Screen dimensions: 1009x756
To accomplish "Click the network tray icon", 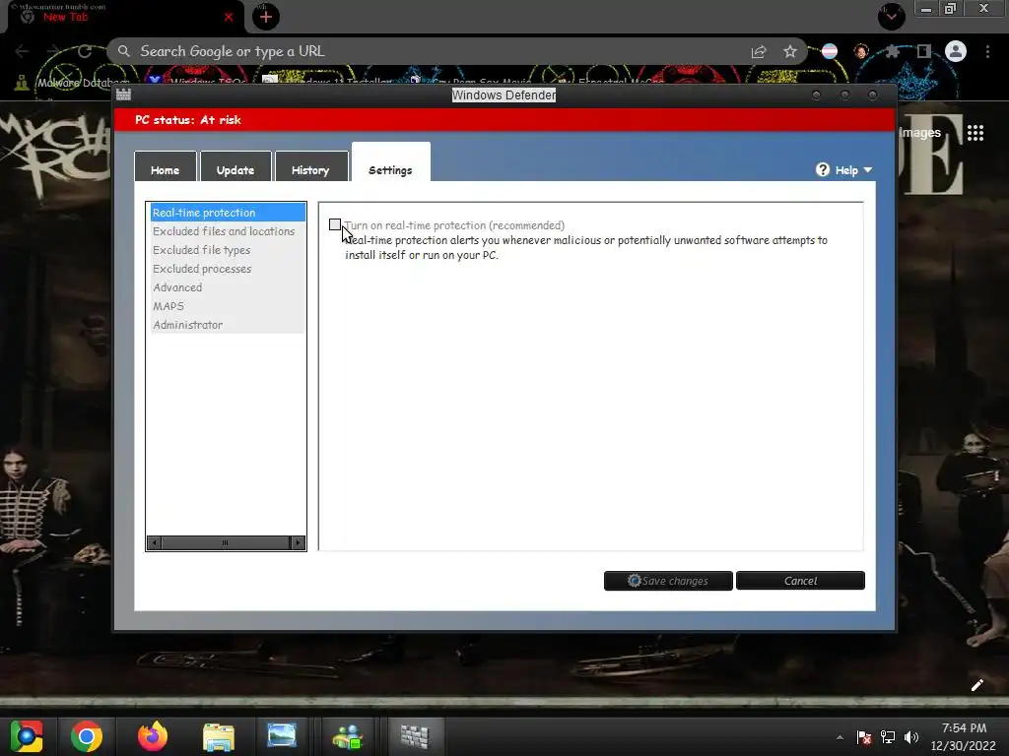I will 888,736.
